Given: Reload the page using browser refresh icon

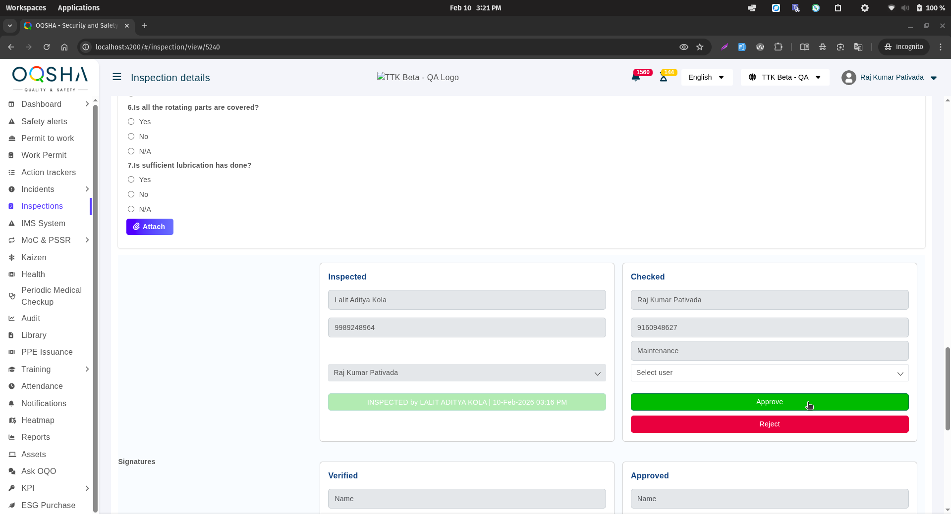Looking at the screenshot, I should [x=47, y=47].
